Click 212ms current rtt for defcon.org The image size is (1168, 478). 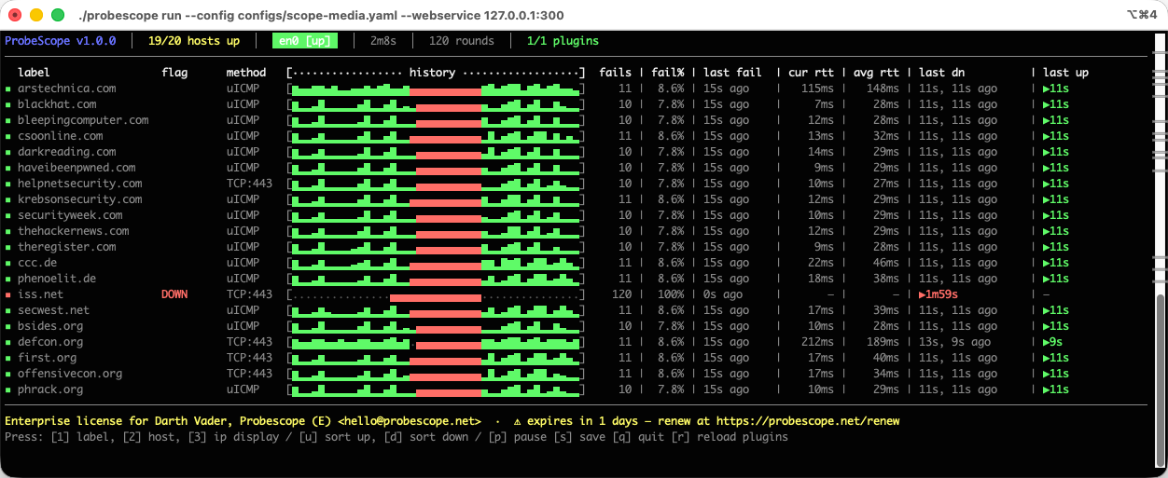817,342
